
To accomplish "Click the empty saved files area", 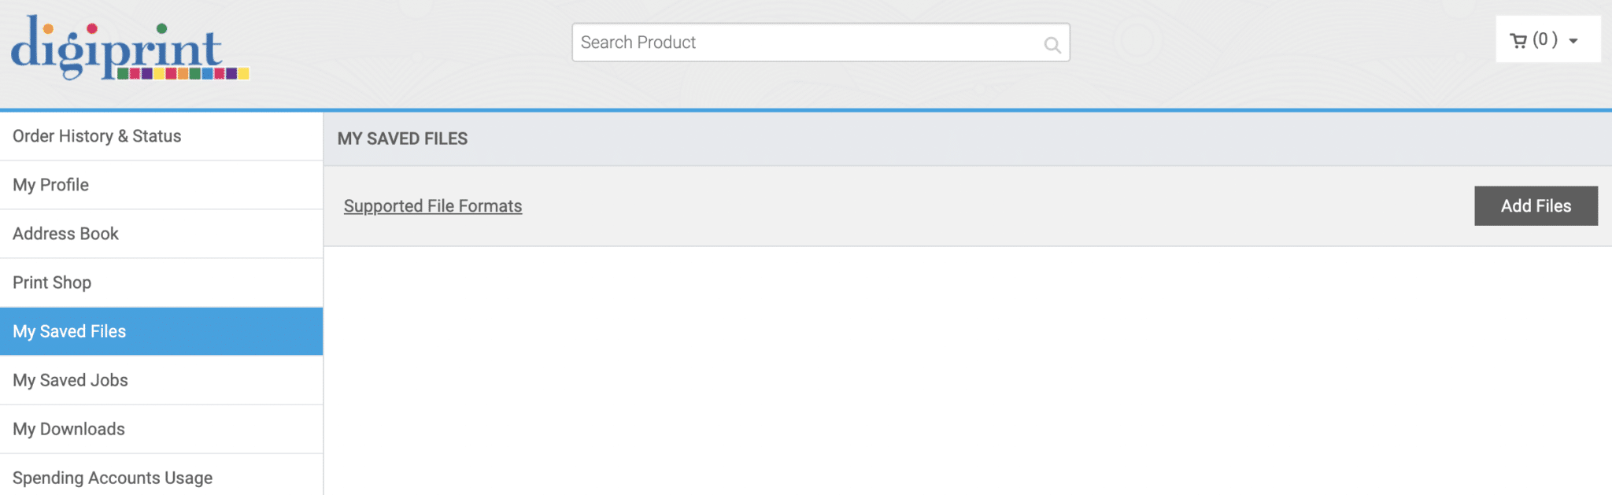I will tap(967, 371).
